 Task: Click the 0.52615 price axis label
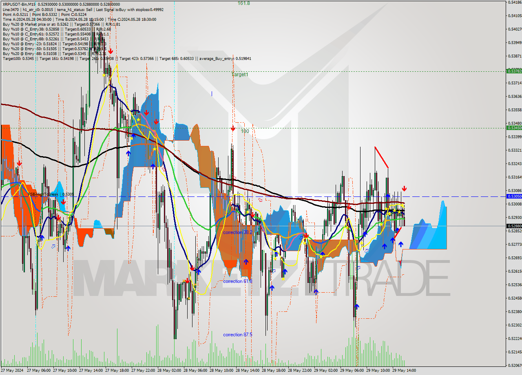pos(515,271)
